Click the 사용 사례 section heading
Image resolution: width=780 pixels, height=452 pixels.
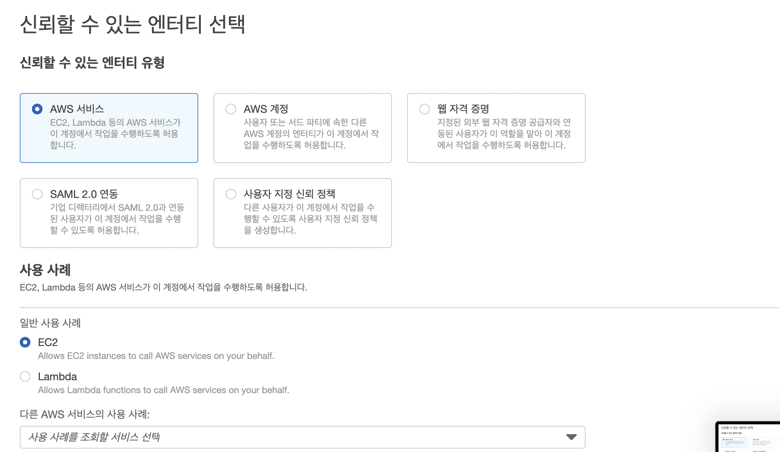click(x=45, y=270)
